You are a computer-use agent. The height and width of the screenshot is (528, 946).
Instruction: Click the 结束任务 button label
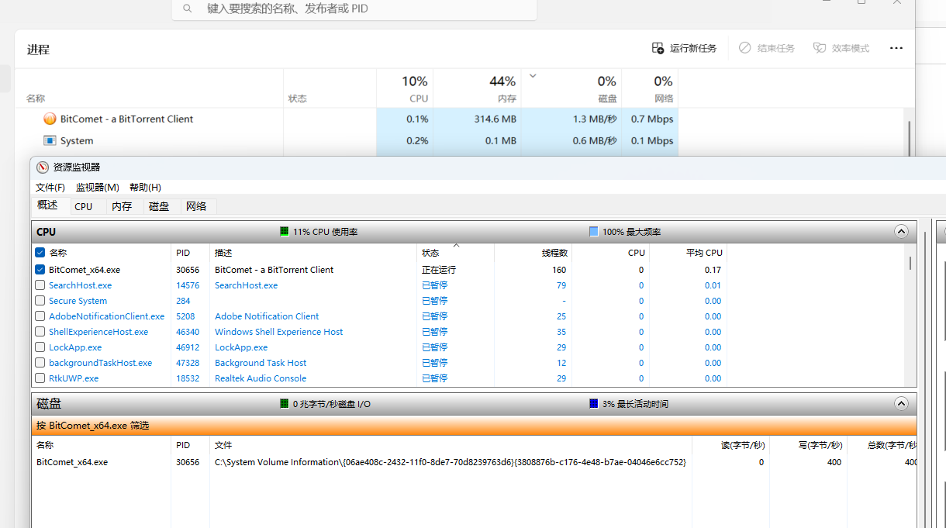pos(776,48)
